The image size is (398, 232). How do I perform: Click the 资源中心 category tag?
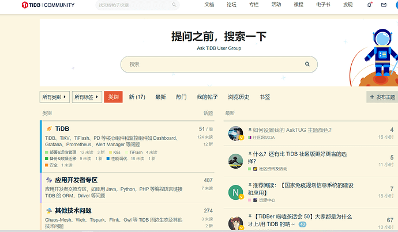click(266, 200)
